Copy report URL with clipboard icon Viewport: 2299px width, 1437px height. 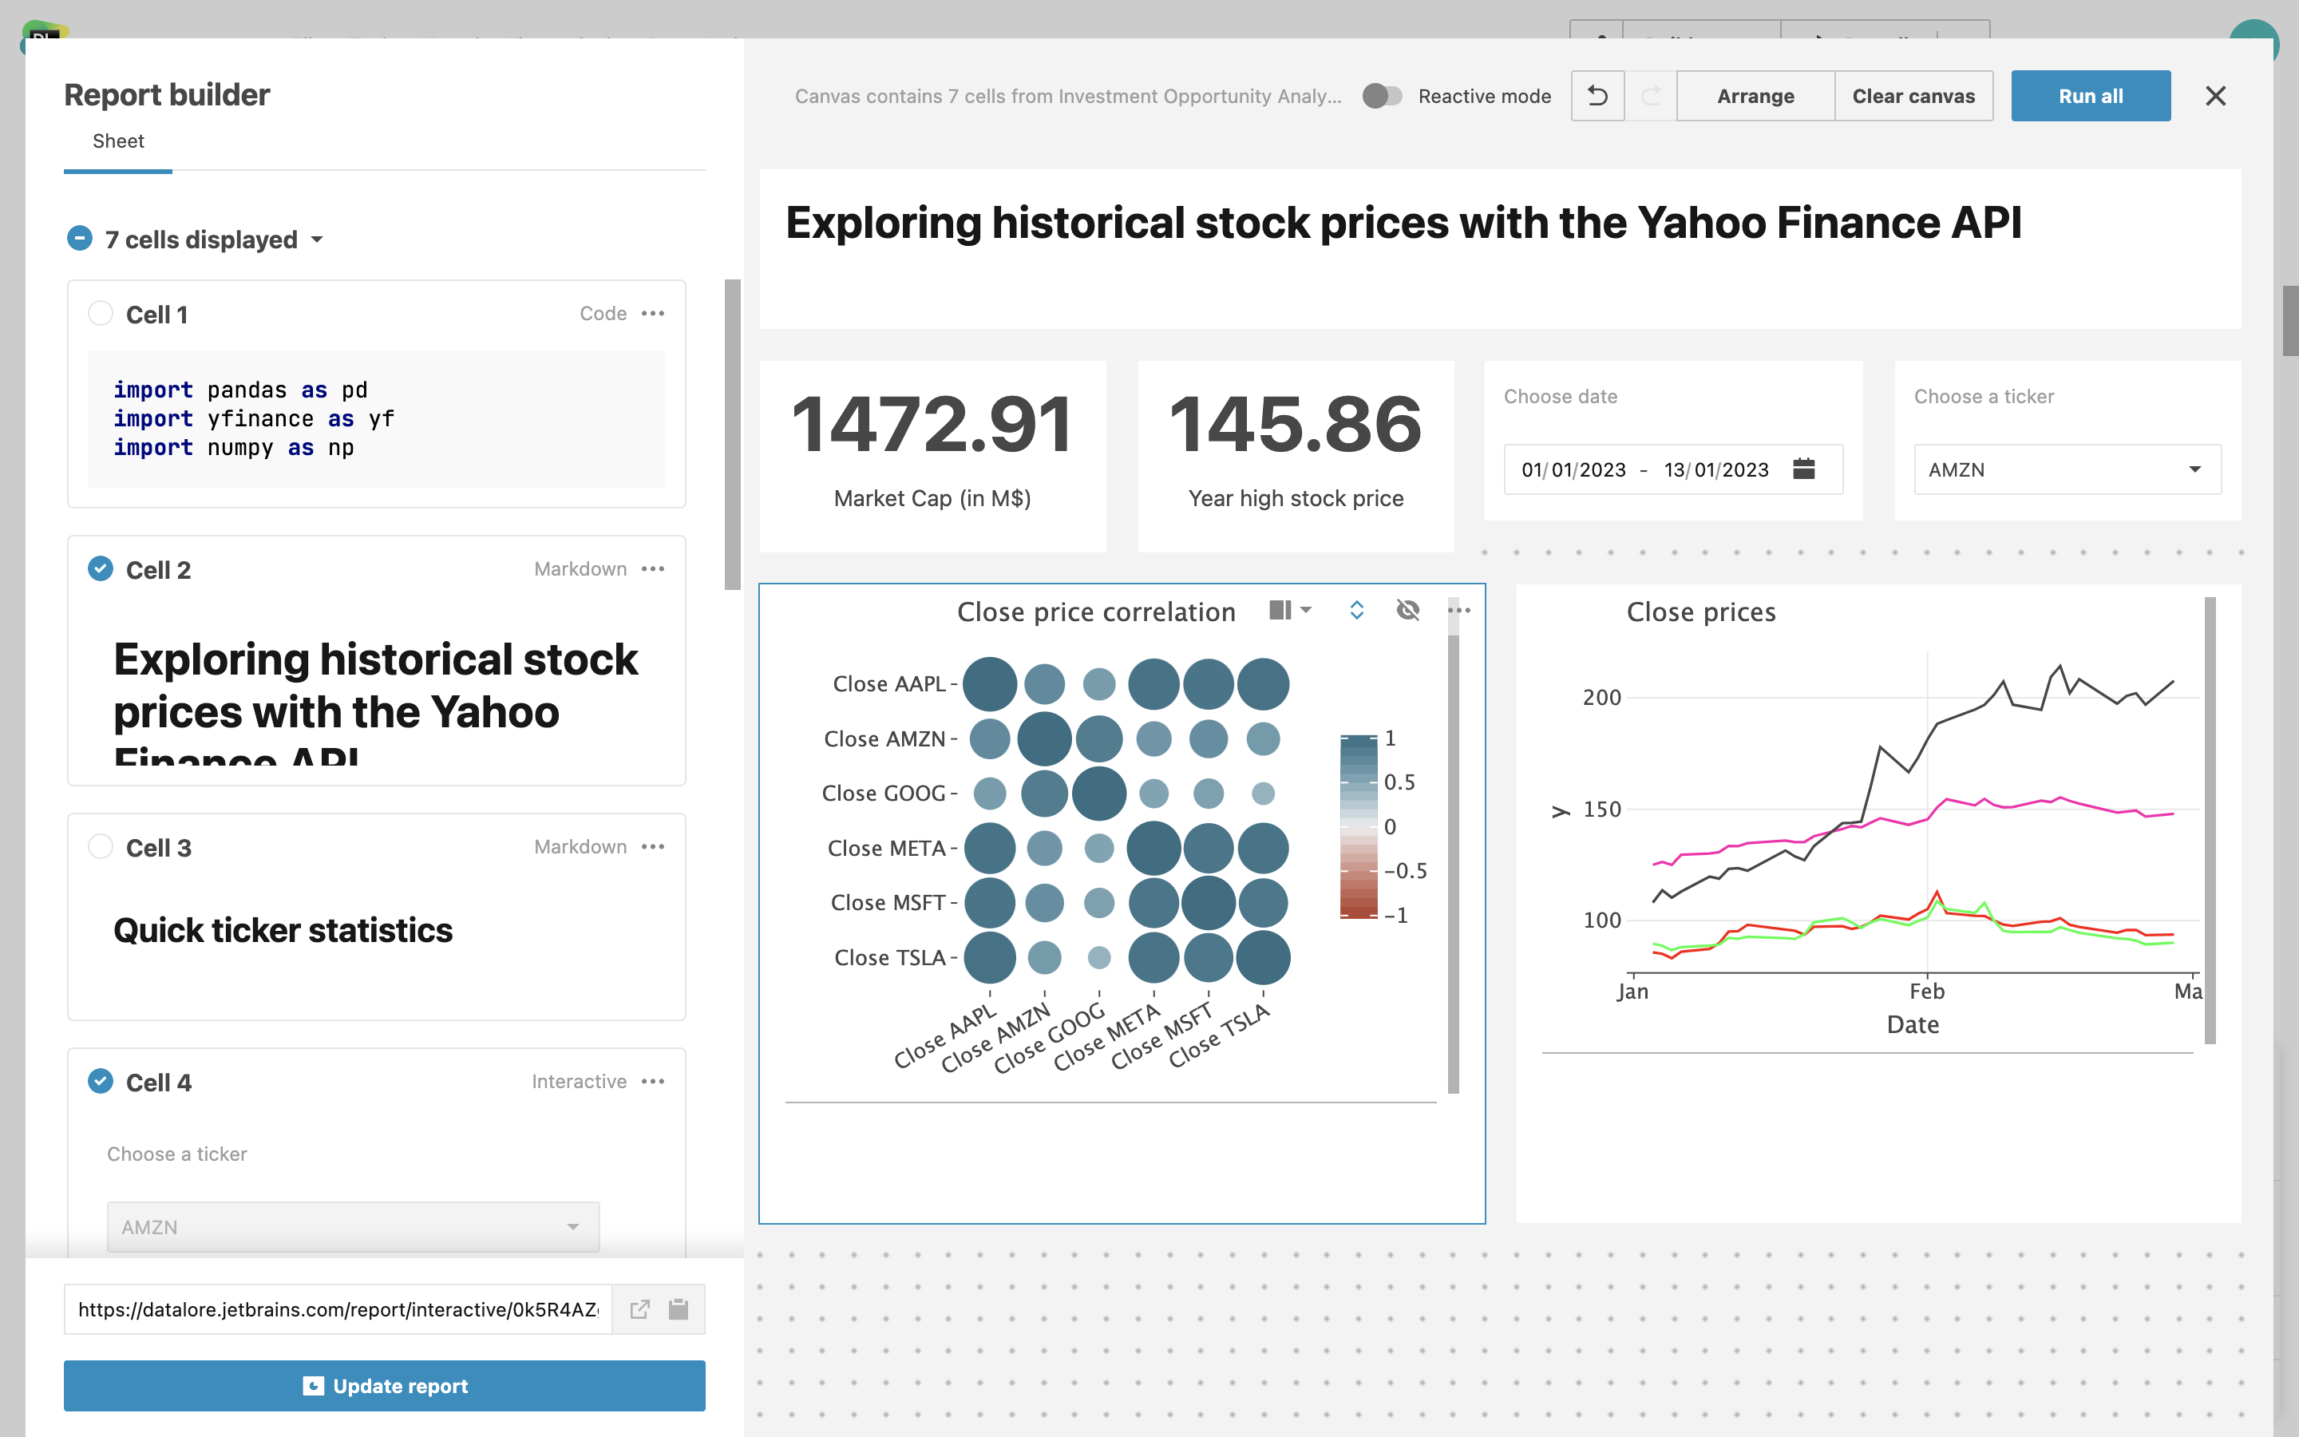tap(679, 1308)
